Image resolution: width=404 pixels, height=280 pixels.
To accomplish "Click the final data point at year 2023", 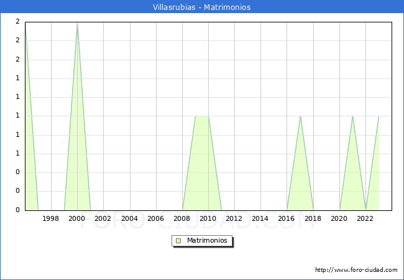I will pyautogui.click(x=379, y=116).
